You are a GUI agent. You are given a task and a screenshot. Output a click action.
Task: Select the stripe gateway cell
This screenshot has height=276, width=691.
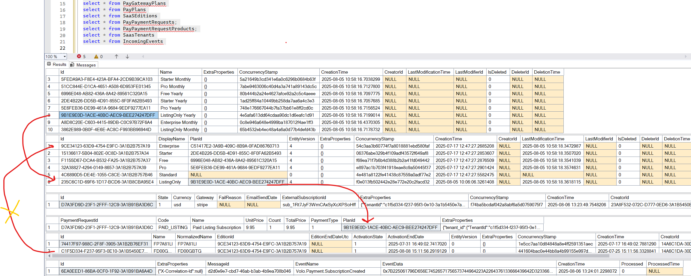pos(206,205)
